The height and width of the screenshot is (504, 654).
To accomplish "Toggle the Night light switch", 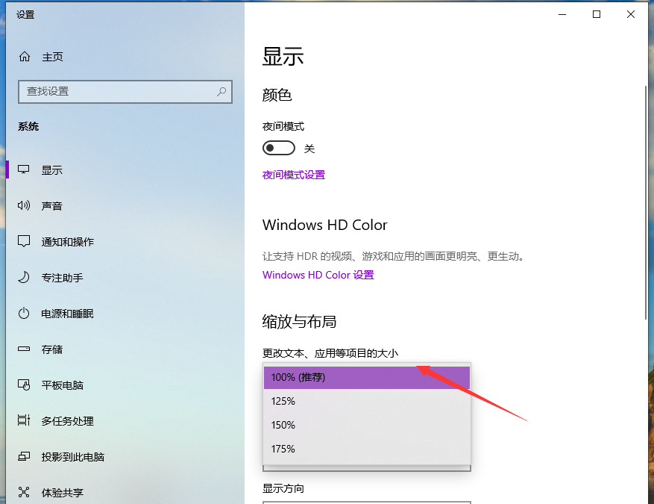I will (279, 149).
